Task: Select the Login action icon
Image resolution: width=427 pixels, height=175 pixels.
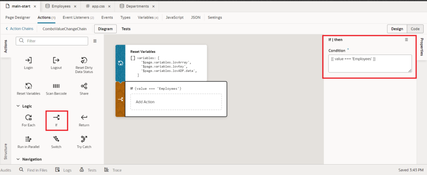Action: point(28,63)
